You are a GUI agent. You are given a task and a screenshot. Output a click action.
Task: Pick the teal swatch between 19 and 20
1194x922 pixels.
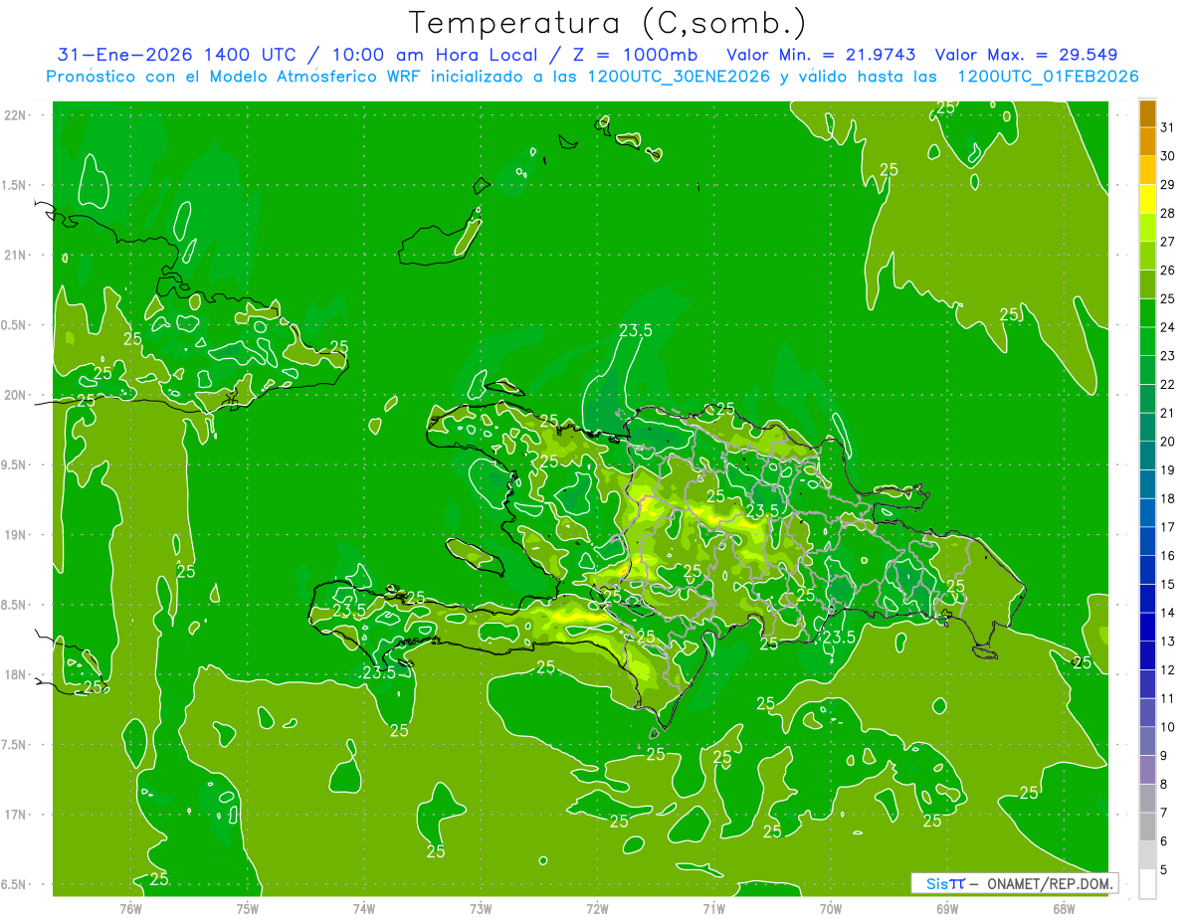pos(1147,456)
